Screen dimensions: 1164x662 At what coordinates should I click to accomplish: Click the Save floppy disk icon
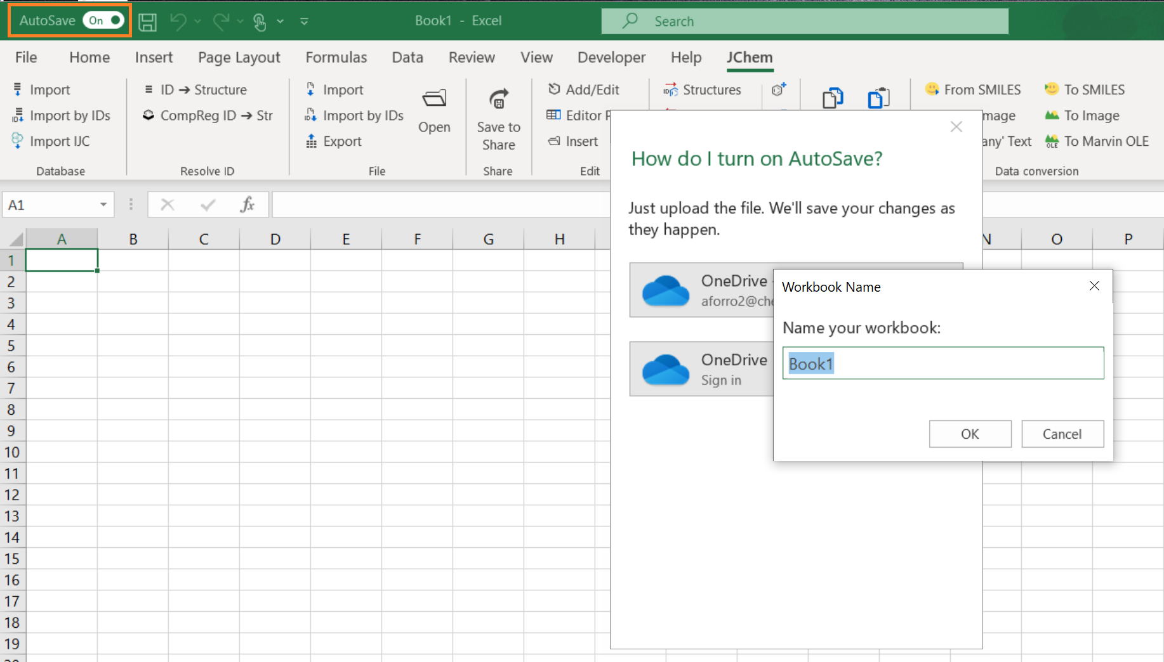pyautogui.click(x=148, y=22)
